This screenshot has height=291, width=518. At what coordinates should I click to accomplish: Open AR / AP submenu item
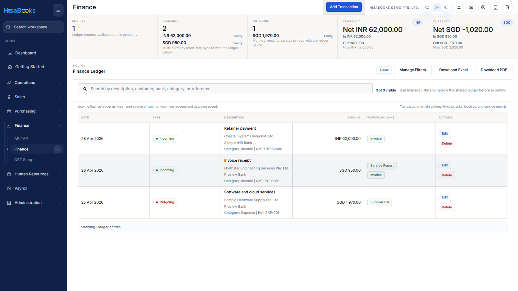pos(21,138)
